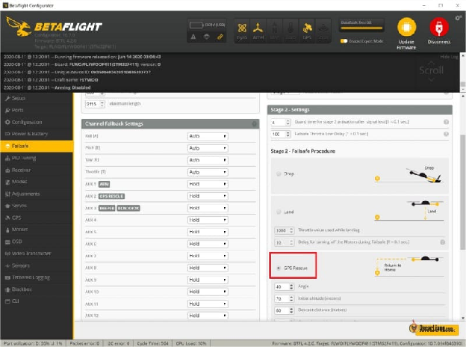Open AUX 12 fallback dropdown

[x=208, y=316]
